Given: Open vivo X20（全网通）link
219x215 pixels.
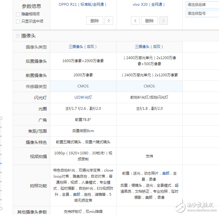Looking at the screenshot, I should click(149, 5).
